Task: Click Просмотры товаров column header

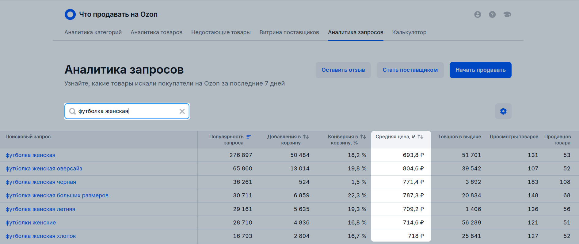Action: [514, 137]
